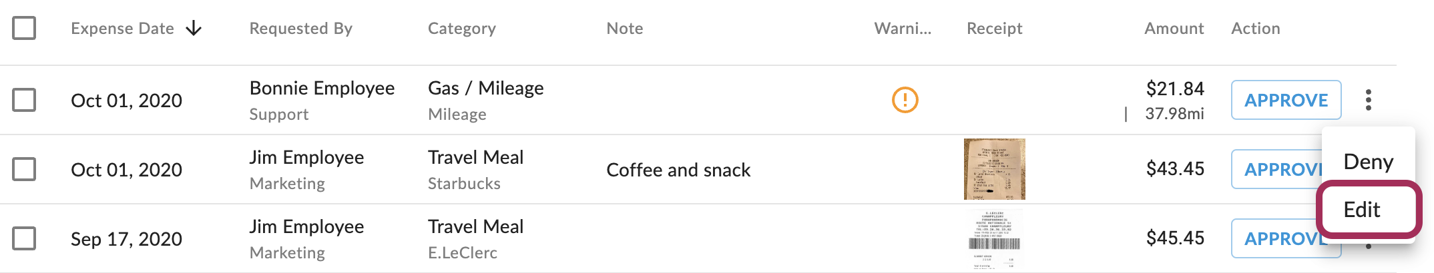Approve Bonnie Employee's $21.84 mileage expense
This screenshot has width=1434, height=273.
point(1286,100)
